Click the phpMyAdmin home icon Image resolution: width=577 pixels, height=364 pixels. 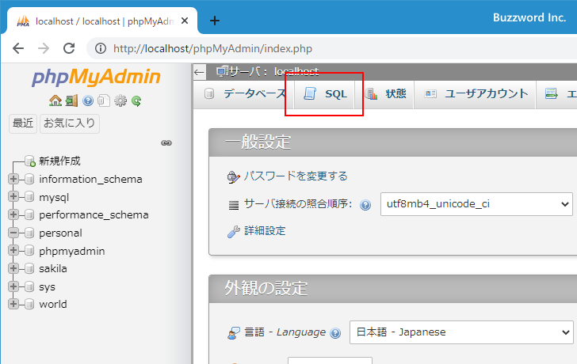click(x=55, y=100)
